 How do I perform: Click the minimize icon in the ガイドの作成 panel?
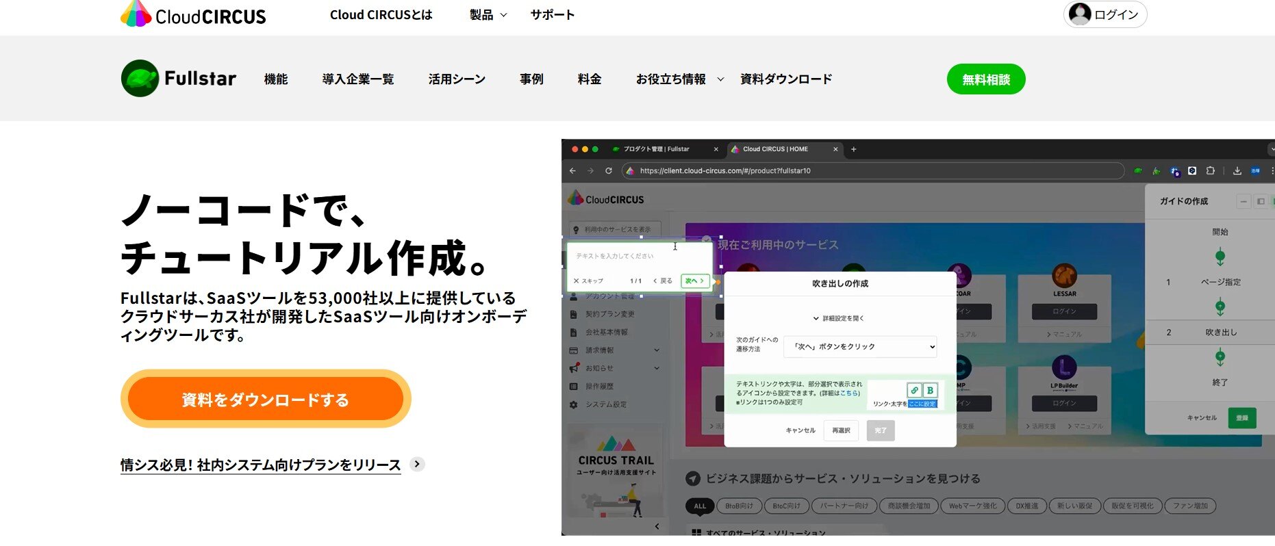click(1244, 201)
